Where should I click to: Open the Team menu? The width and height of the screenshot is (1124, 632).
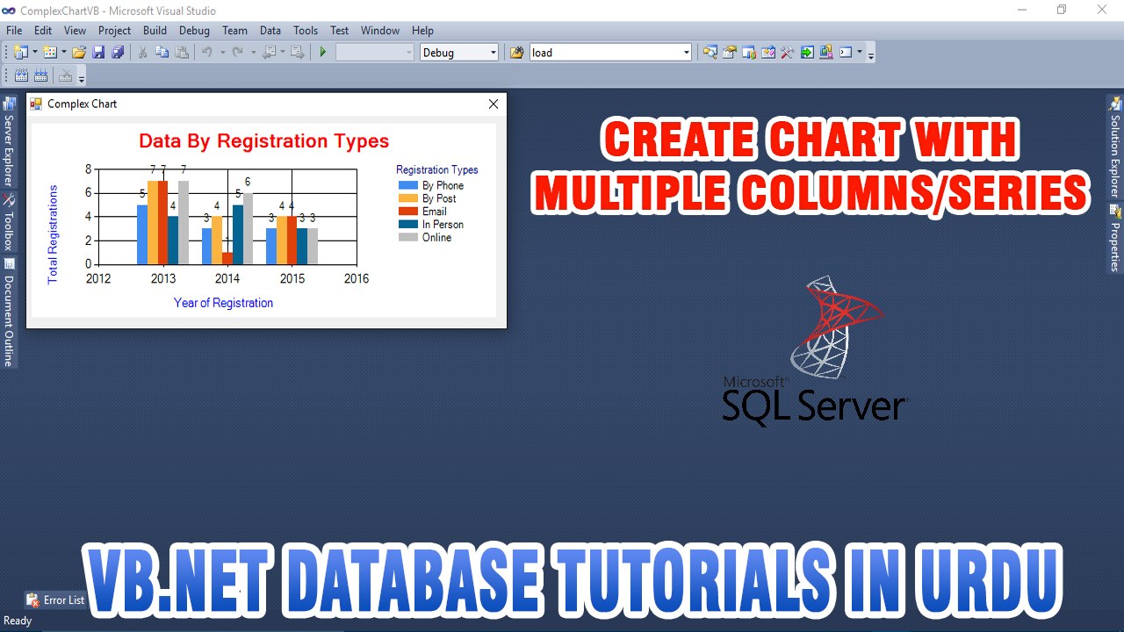click(x=234, y=30)
